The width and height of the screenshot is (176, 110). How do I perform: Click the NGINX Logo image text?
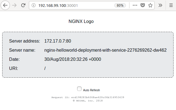(81, 21)
